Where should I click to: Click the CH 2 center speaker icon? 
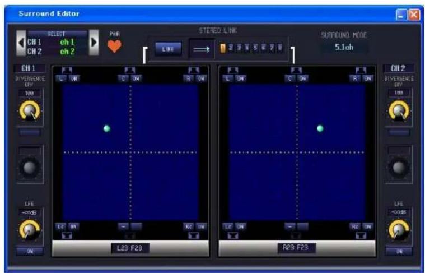(x=296, y=70)
